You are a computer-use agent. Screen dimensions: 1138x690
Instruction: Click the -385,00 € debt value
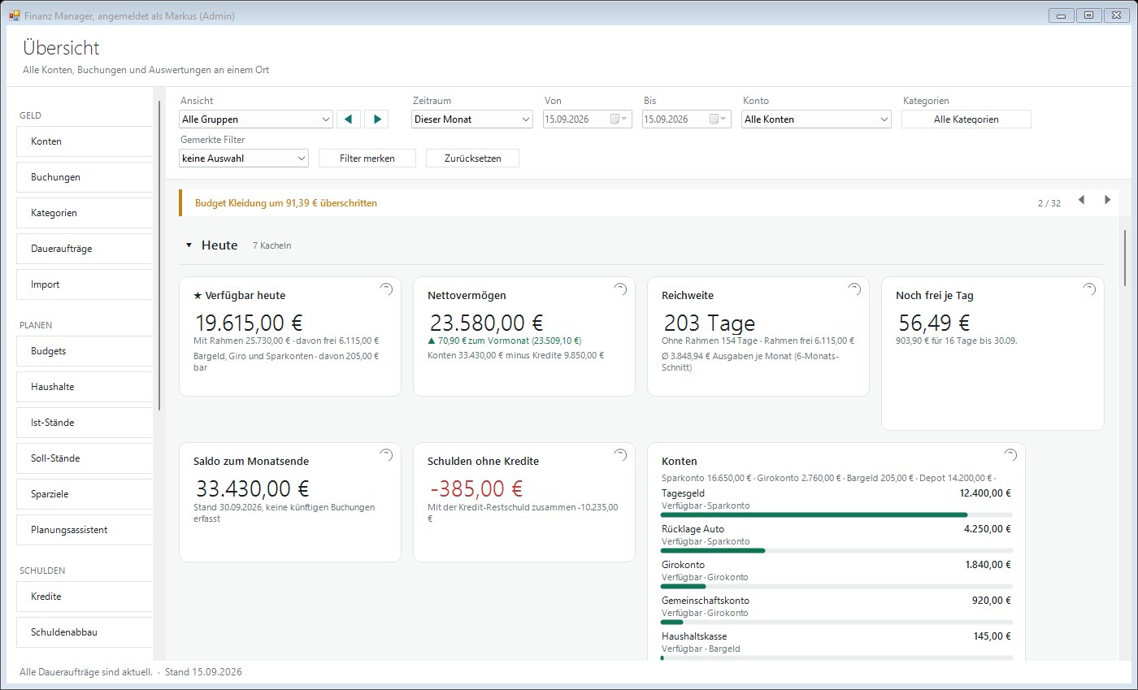476,489
